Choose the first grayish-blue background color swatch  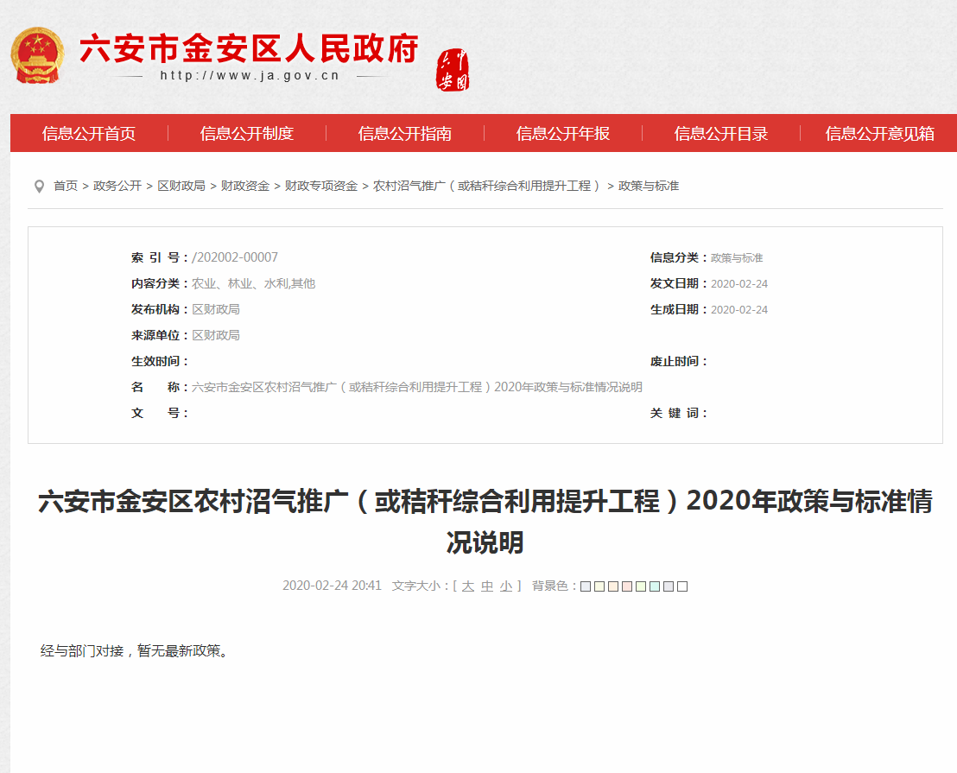(586, 586)
